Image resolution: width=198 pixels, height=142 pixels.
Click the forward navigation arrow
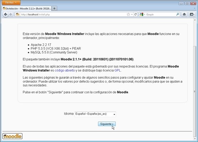[11, 15]
